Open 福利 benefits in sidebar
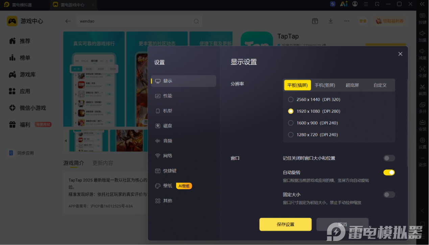The image size is (429, 245). pos(20,125)
